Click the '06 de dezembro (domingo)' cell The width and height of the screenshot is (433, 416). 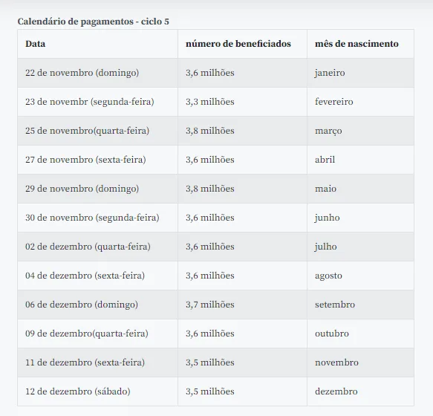(98, 305)
